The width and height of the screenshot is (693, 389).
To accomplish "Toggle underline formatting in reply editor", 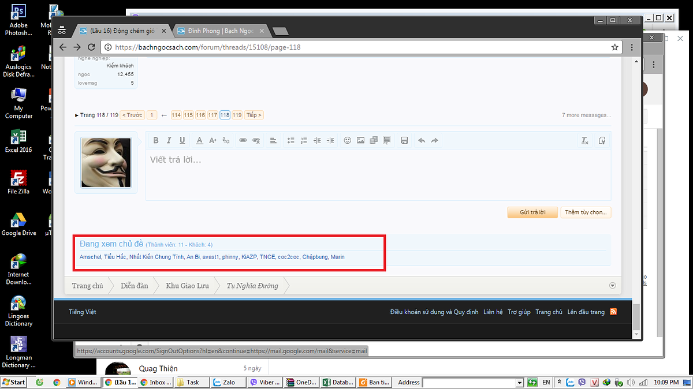I will coord(182,140).
